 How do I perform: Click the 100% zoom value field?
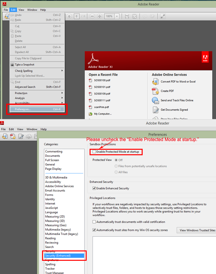109,16
